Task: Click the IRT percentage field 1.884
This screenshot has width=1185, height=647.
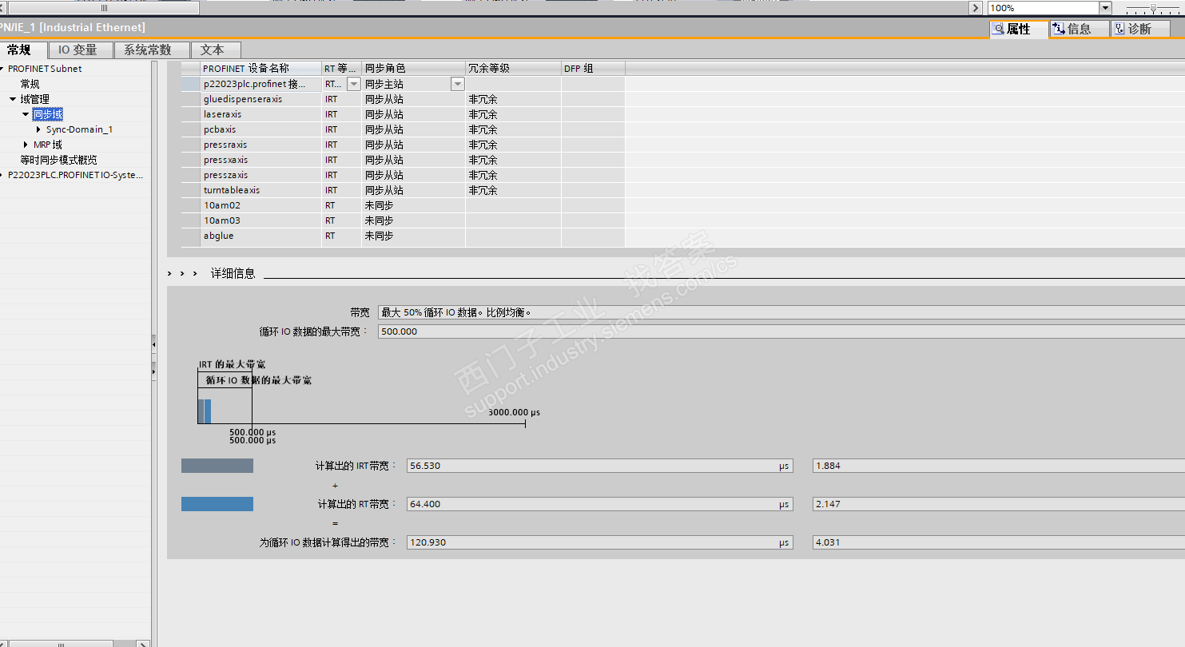Action: 999,466
